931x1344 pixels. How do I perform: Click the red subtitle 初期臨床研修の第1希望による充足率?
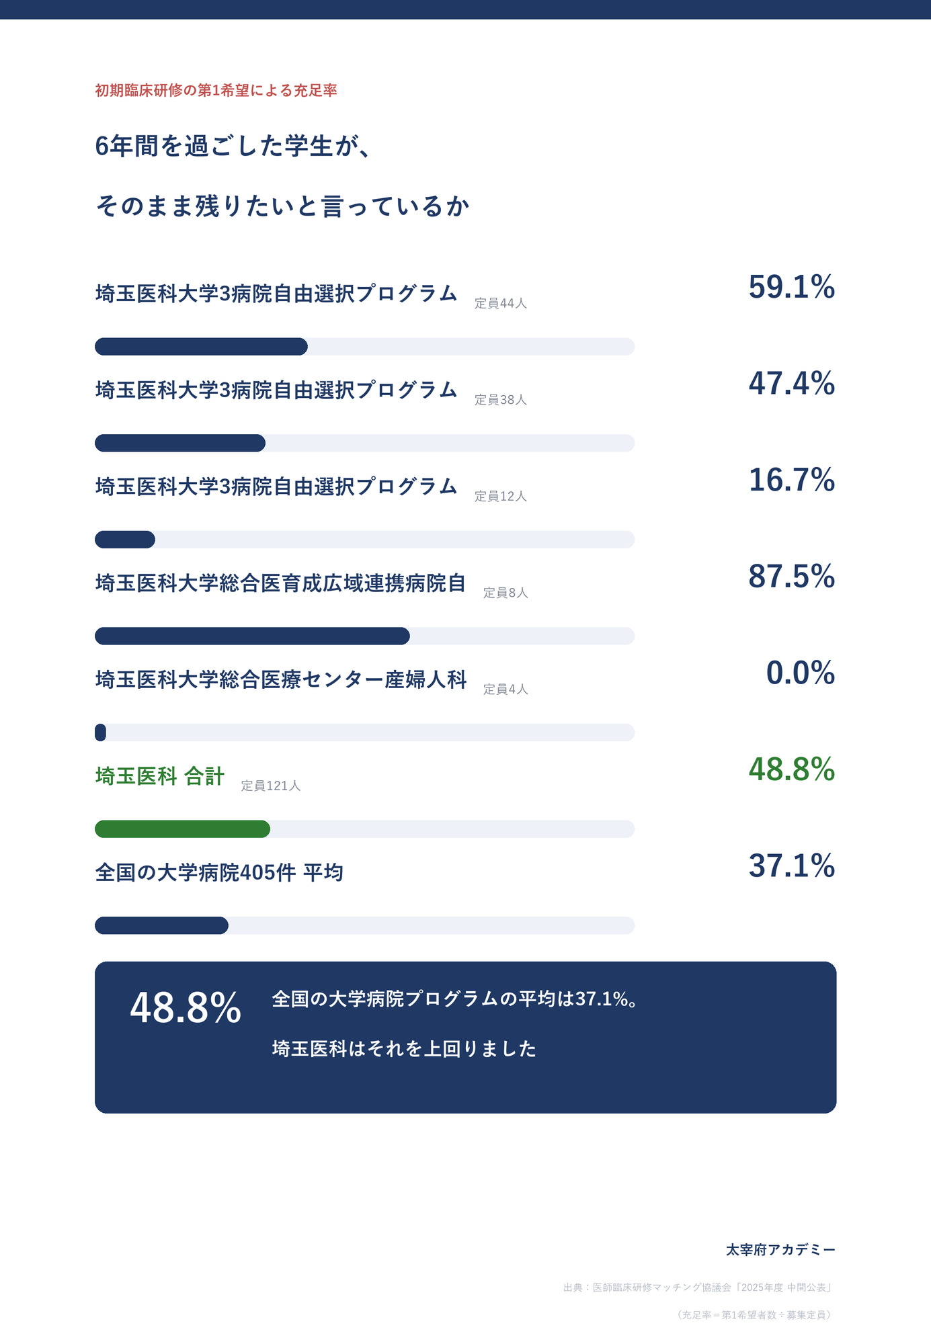[x=216, y=90]
